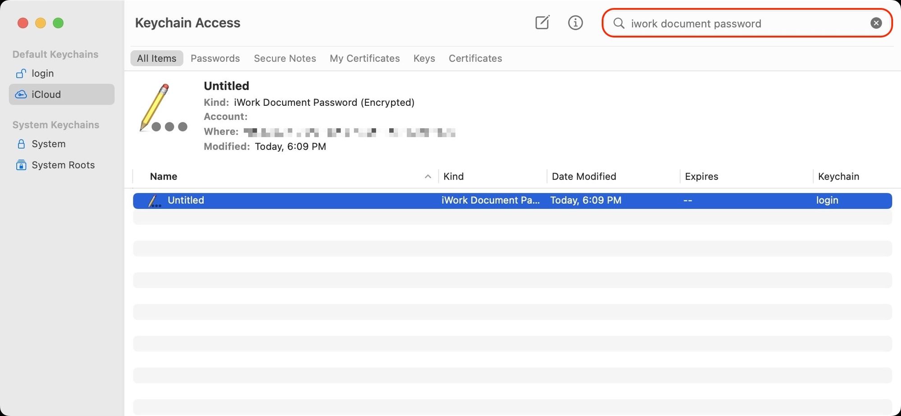Select the Untitled iWork Document Password row
The height and width of the screenshot is (416, 901).
point(315,200)
